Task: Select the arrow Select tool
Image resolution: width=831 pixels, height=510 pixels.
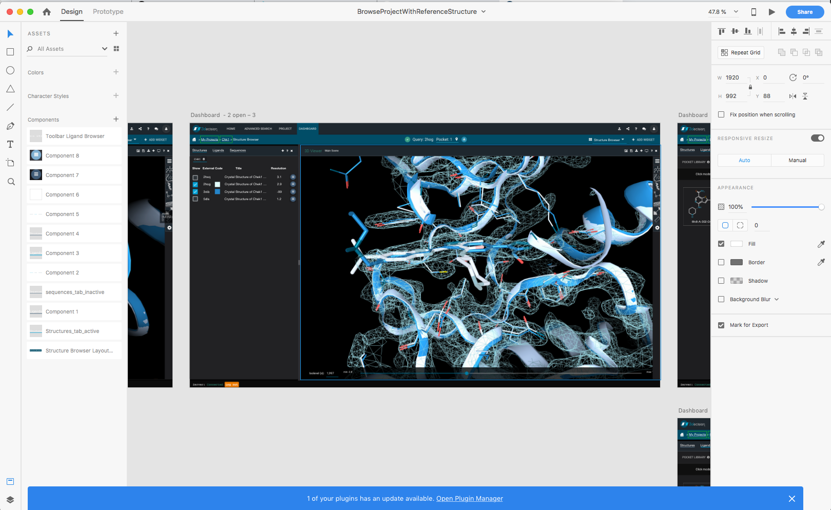Action: [x=10, y=34]
